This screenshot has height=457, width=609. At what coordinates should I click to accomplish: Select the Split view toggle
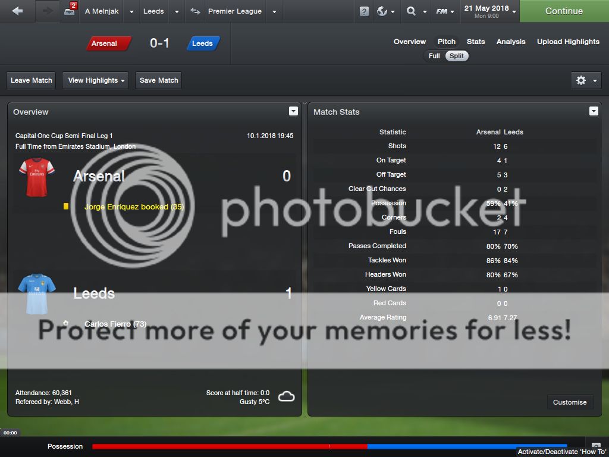(x=456, y=56)
